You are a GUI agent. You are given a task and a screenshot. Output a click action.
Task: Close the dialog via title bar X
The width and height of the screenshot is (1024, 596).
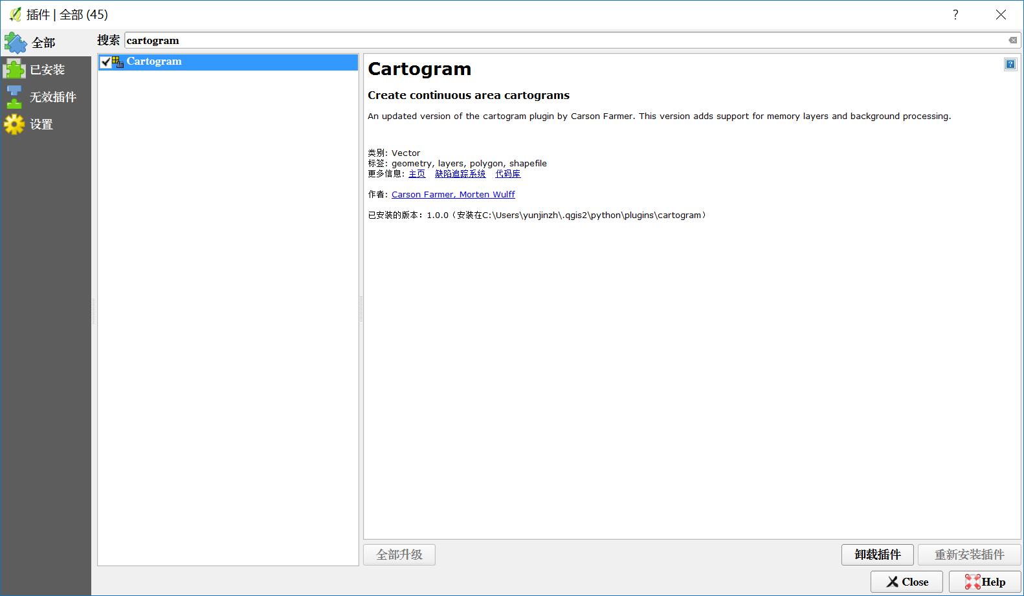(1001, 15)
